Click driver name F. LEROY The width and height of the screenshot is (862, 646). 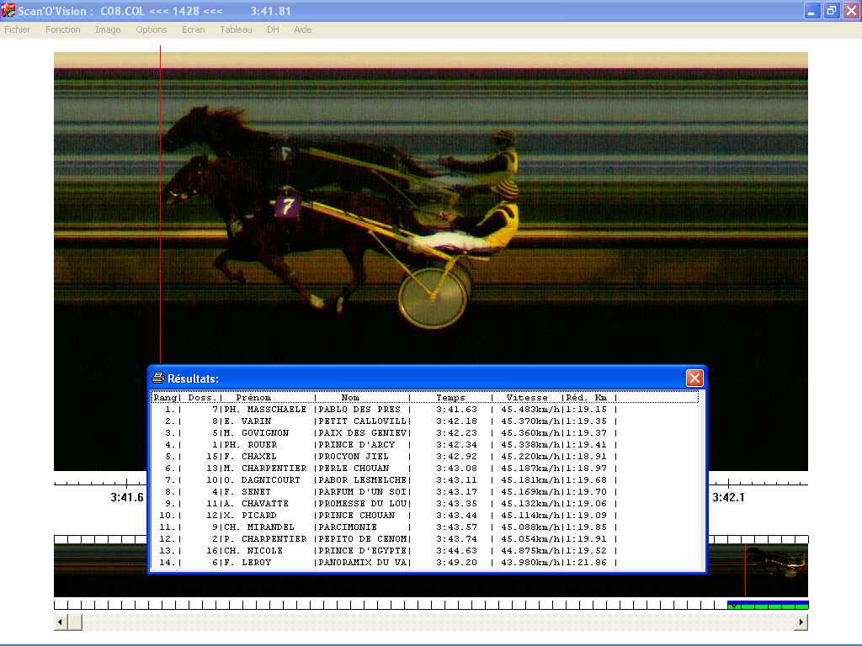point(247,563)
